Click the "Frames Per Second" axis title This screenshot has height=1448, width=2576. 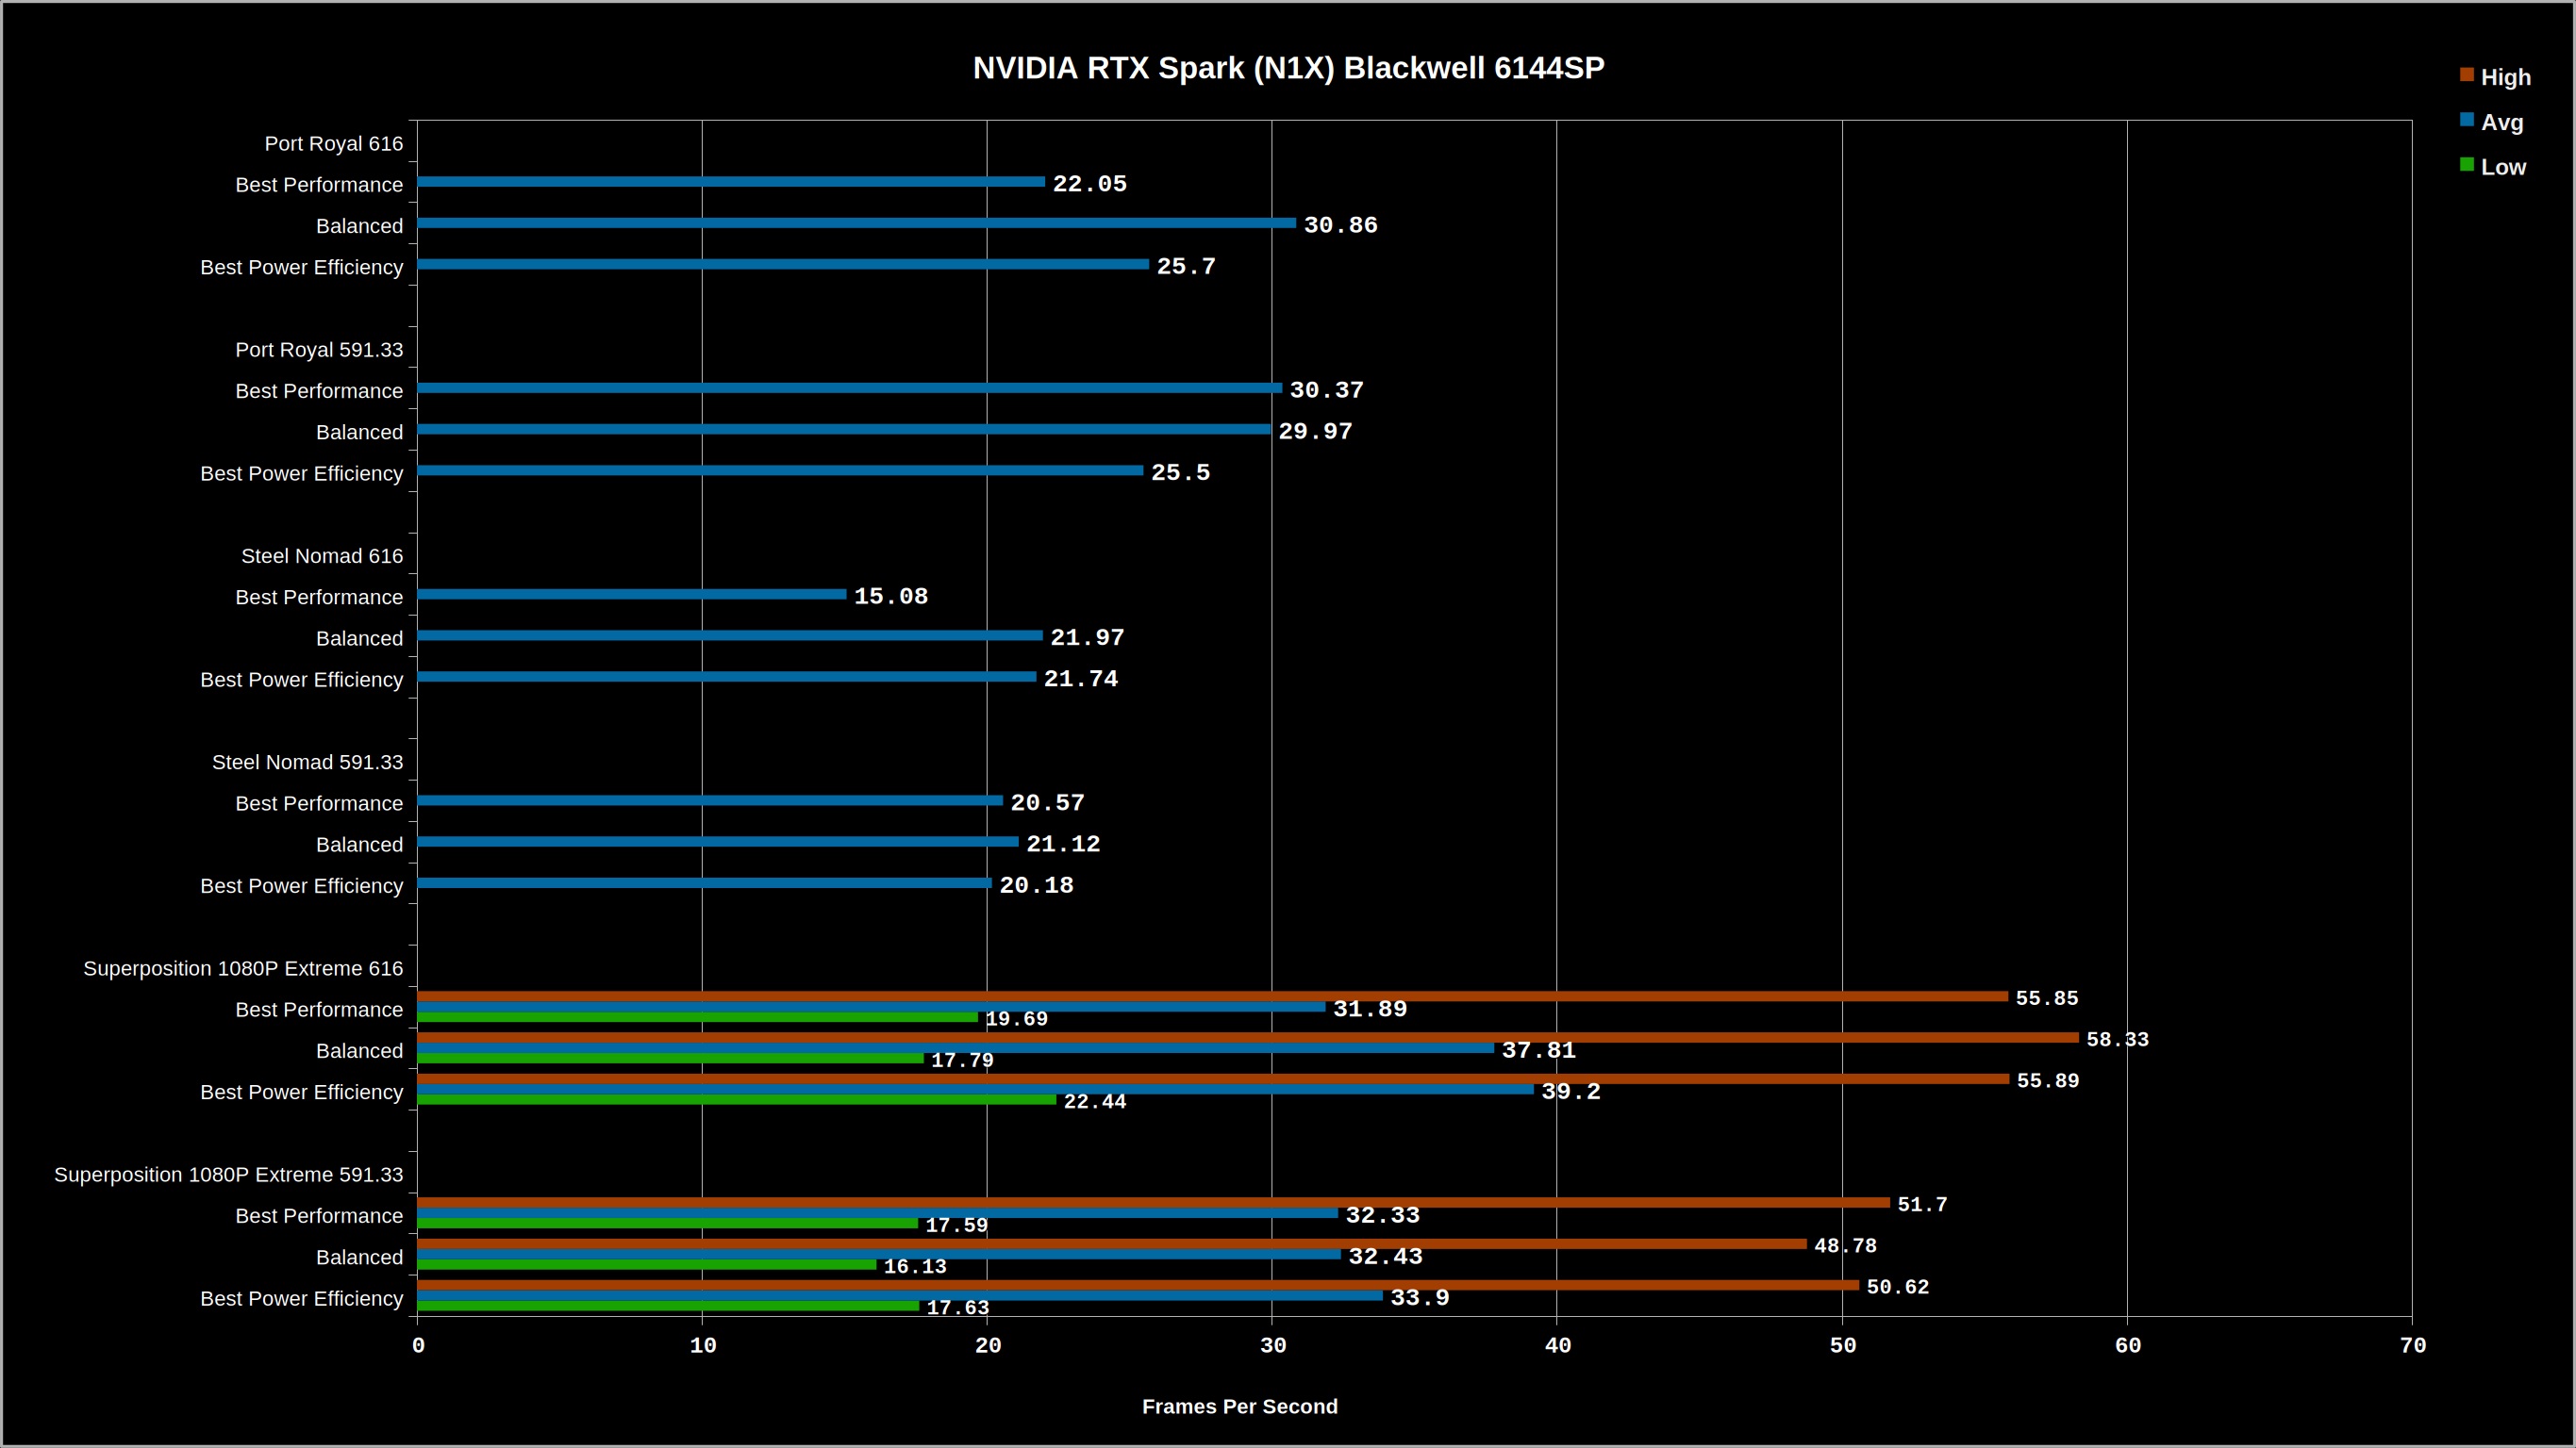pos(1240,1406)
